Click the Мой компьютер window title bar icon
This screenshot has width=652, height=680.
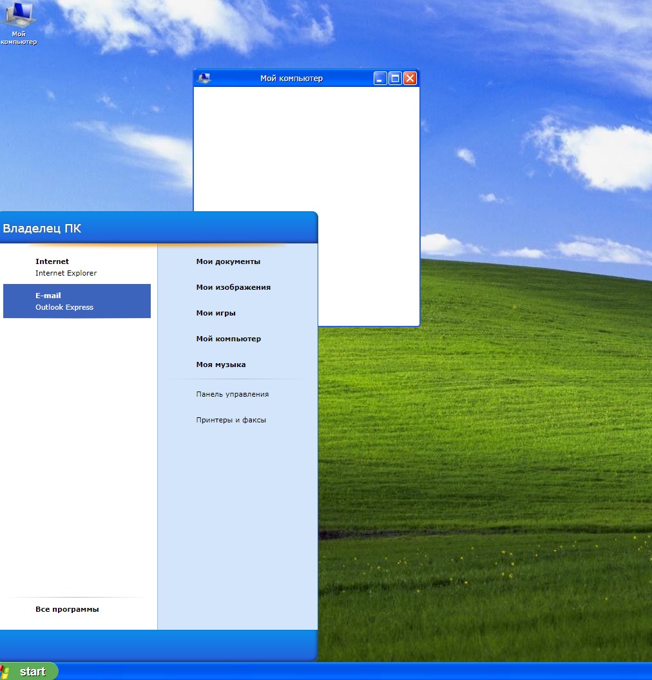pyautogui.click(x=204, y=78)
